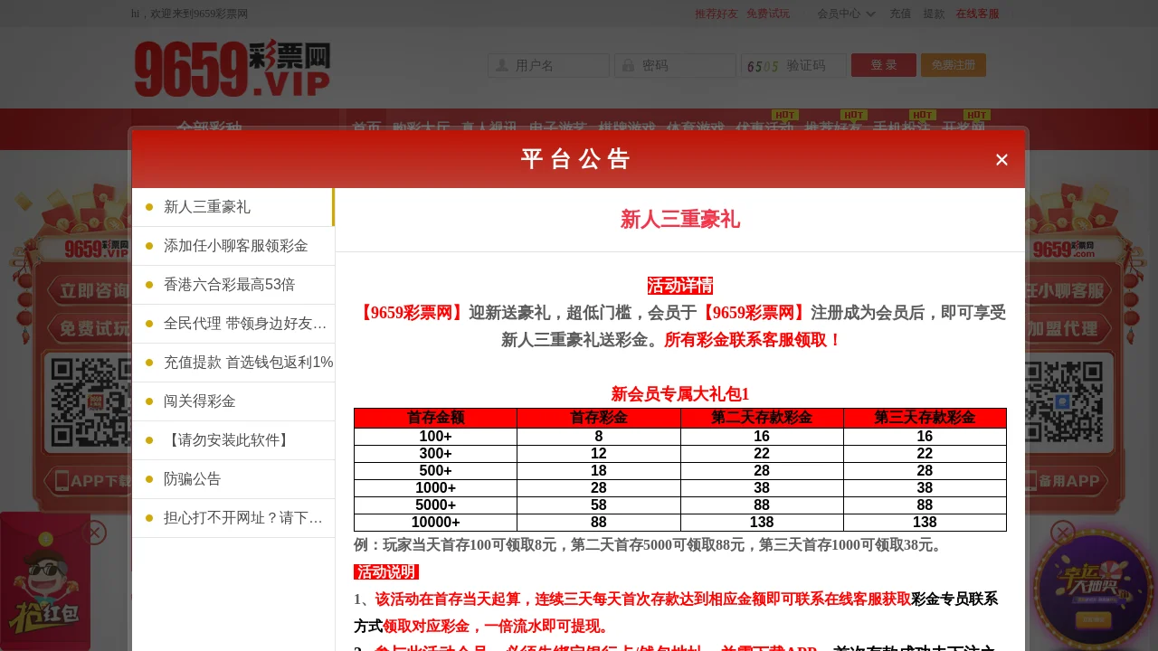Click the QR code on left banner
Viewport: 1158px width, 651px height.
pyautogui.click(x=90, y=402)
